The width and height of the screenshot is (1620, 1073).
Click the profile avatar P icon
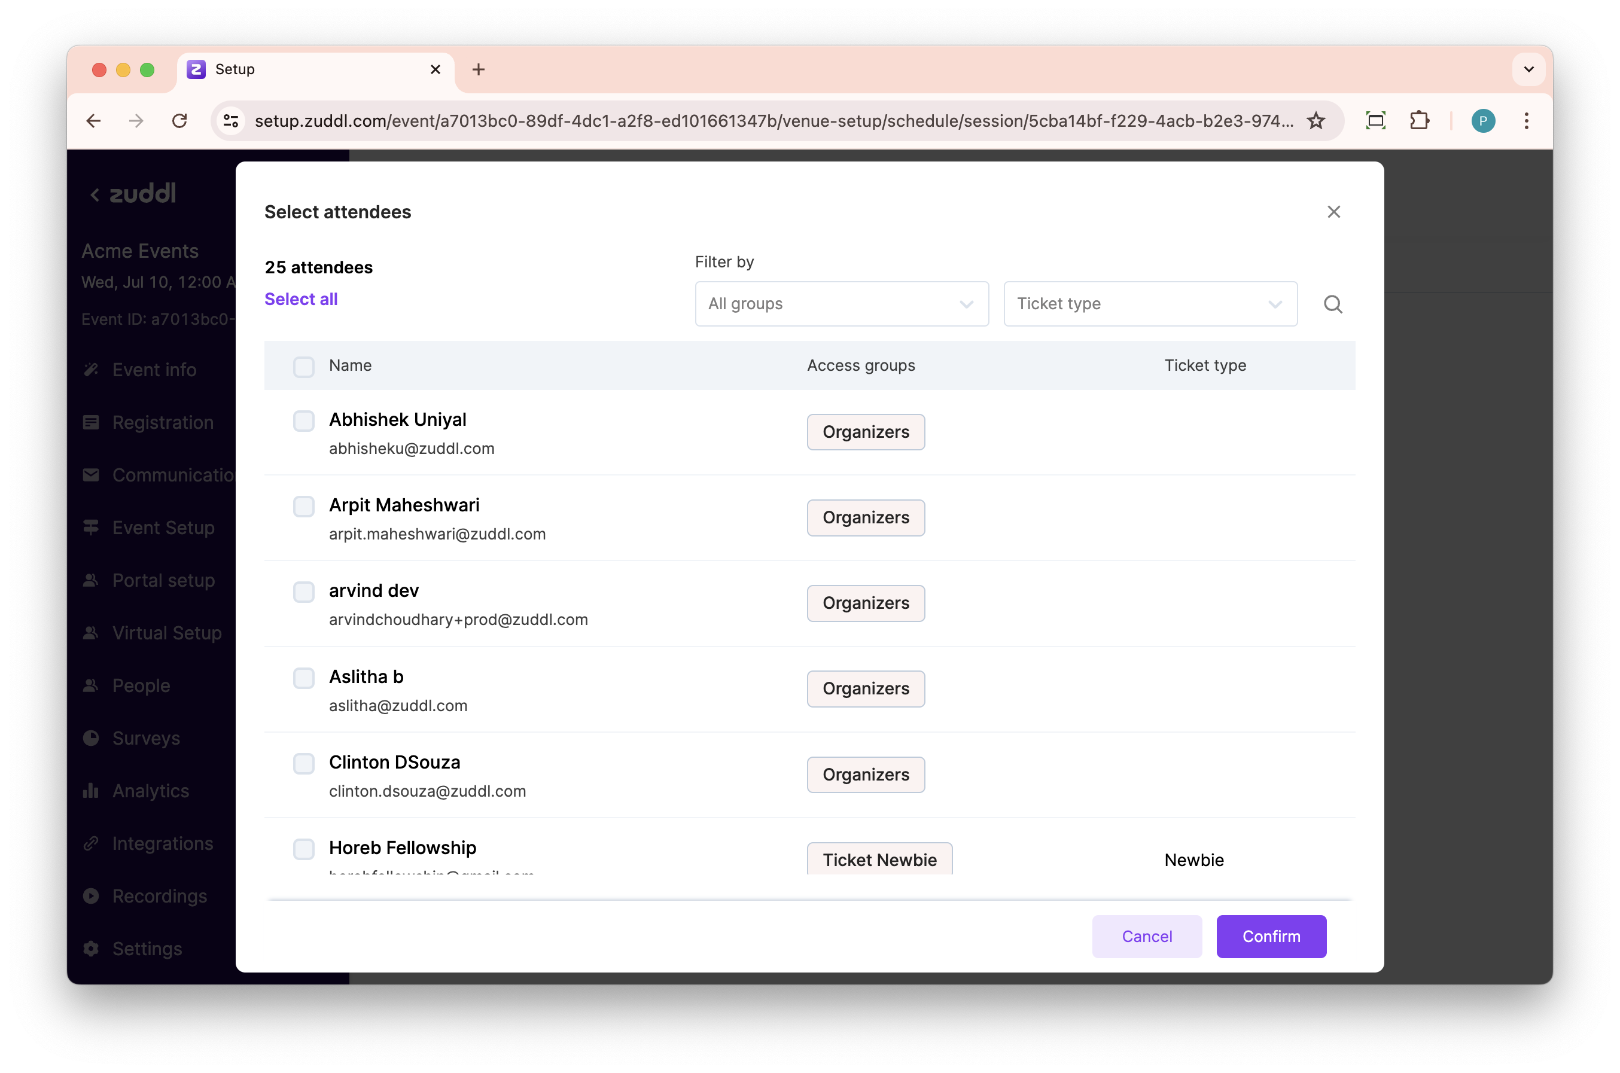(x=1482, y=121)
